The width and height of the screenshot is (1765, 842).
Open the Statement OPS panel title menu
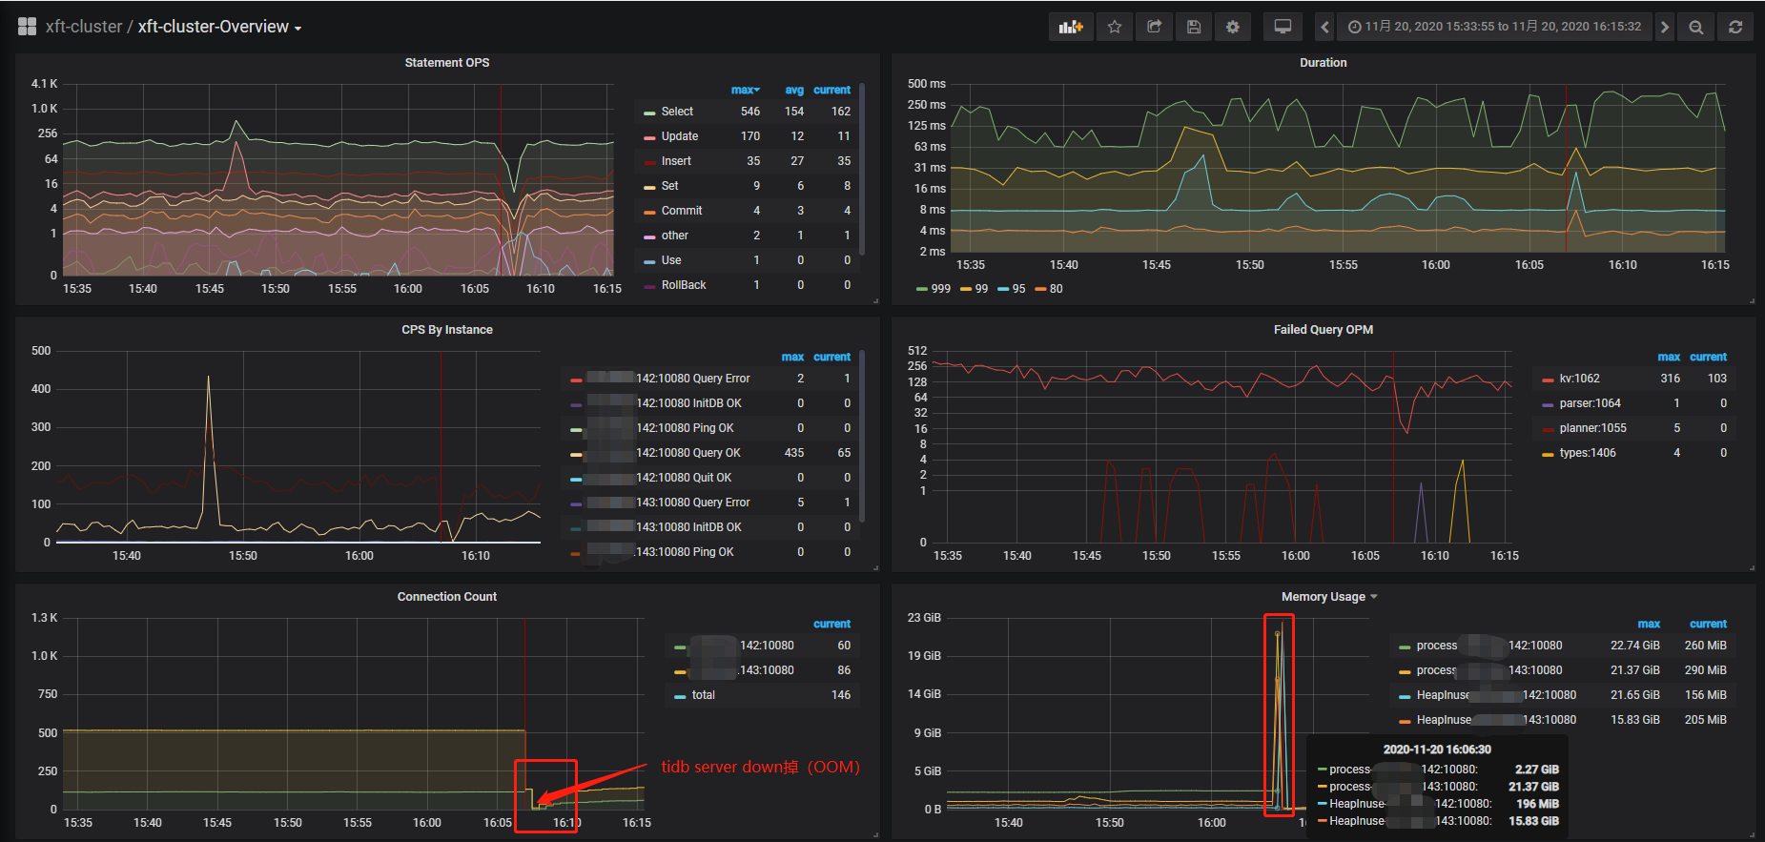pyautogui.click(x=446, y=63)
